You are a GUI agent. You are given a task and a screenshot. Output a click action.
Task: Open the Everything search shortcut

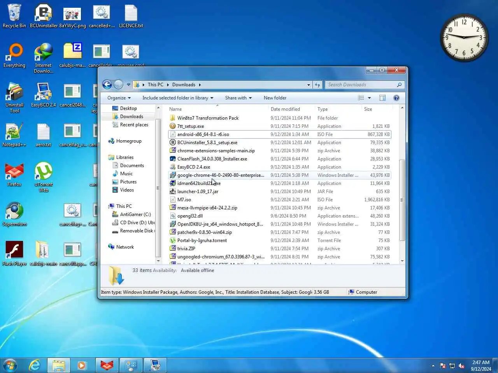(14, 56)
